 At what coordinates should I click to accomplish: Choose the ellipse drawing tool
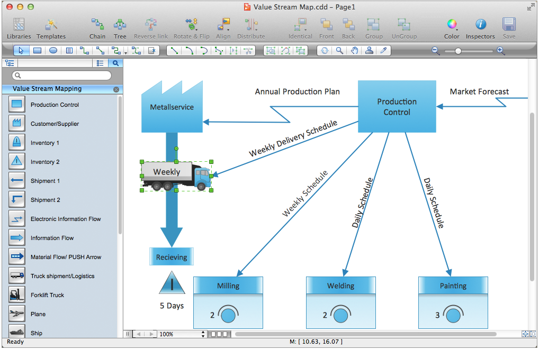click(53, 51)
